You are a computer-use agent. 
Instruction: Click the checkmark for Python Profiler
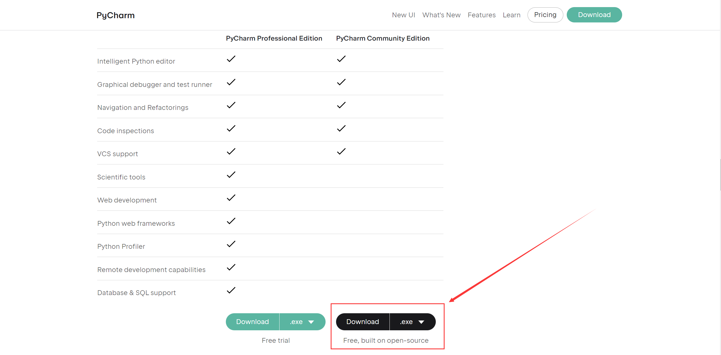click(231, 244)
